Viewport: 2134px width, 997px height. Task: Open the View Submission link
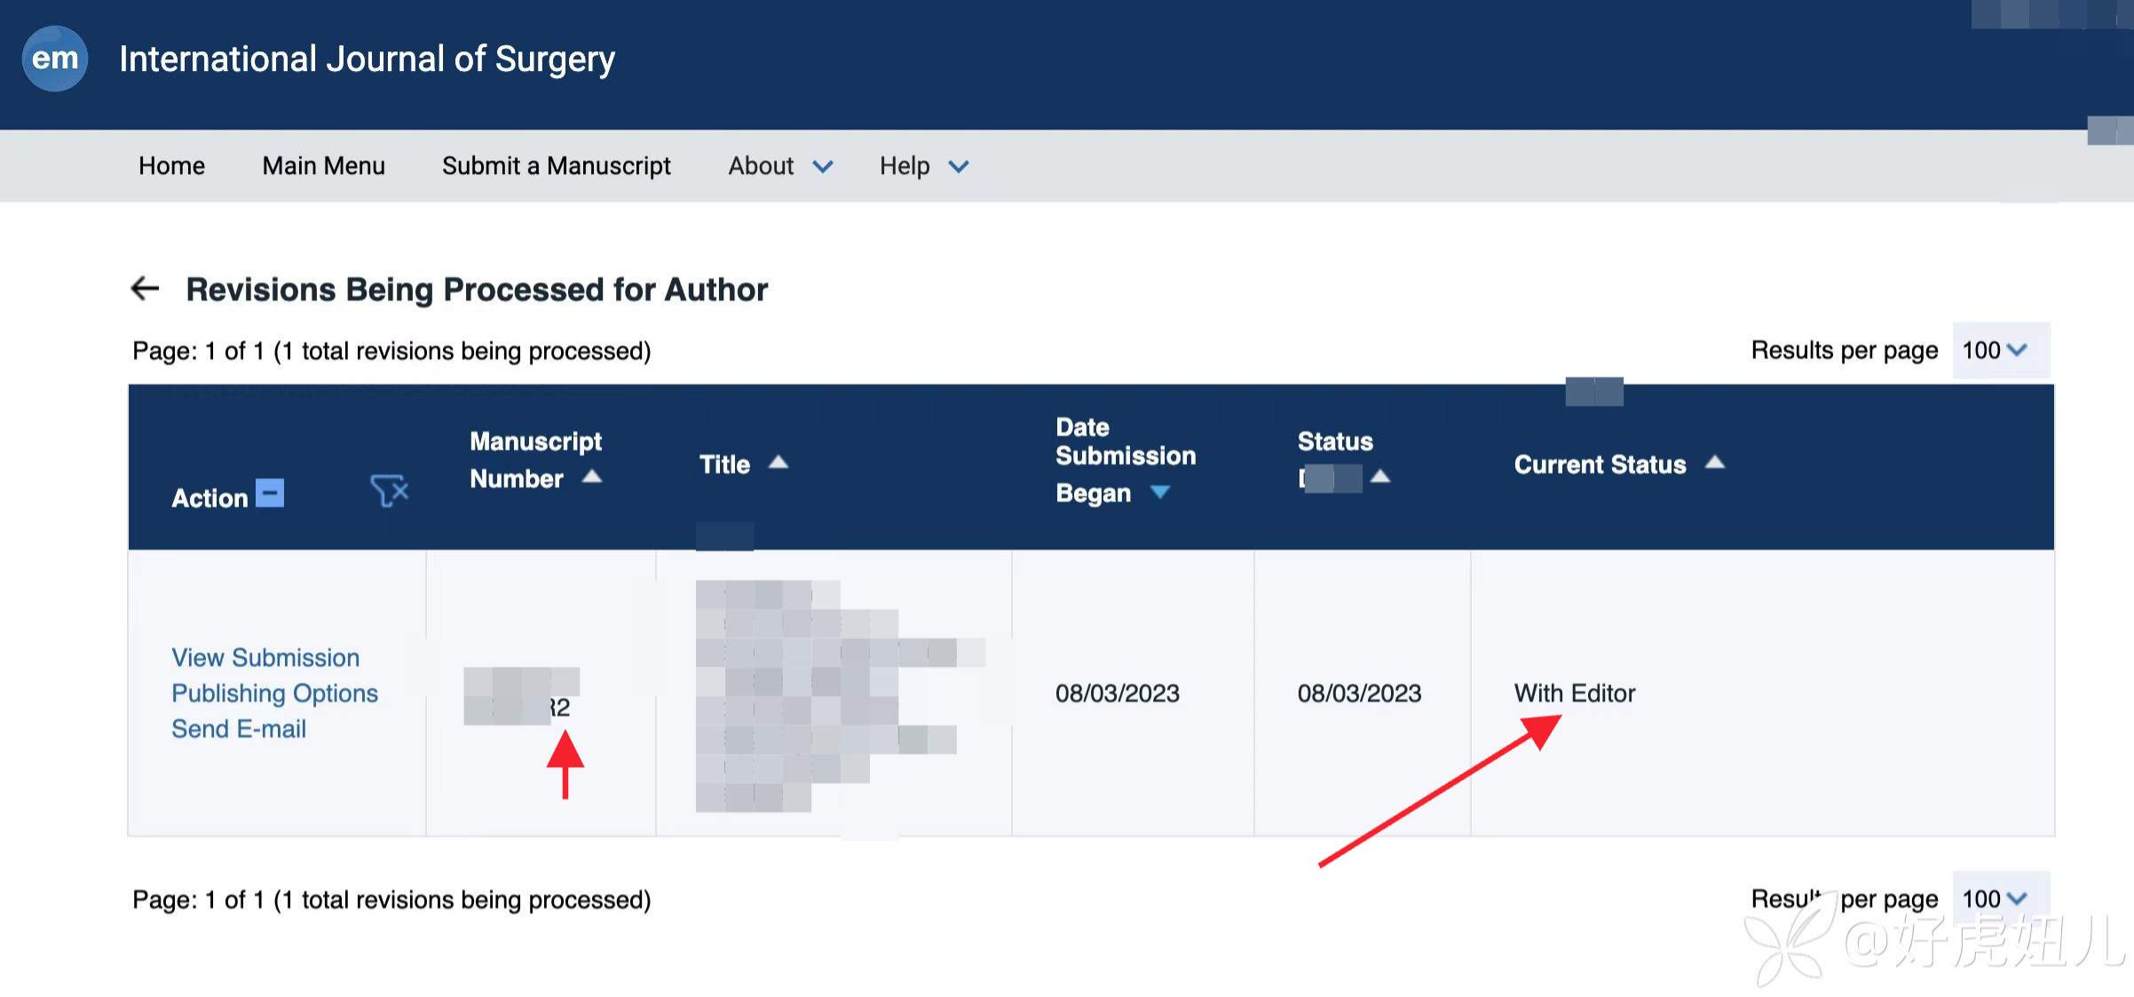click(265, 658)
